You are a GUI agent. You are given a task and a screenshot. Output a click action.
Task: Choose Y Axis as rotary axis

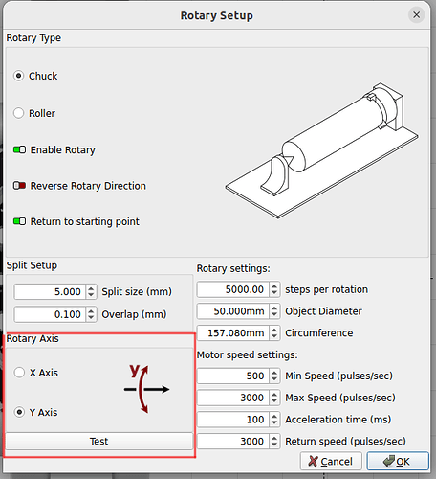coord(19,412)
